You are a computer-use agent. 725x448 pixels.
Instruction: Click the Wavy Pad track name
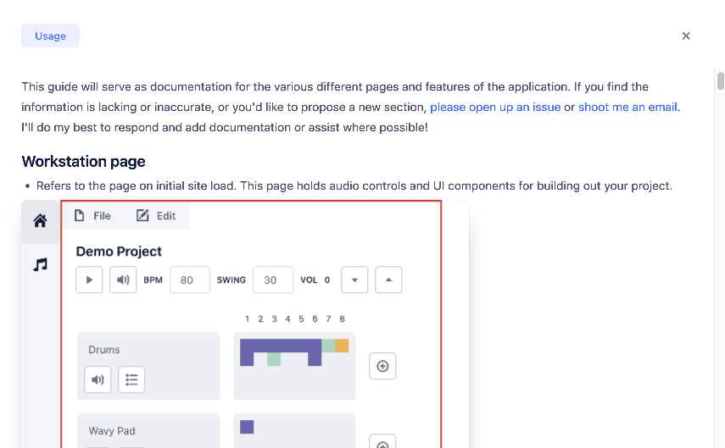tap(112, 431)
